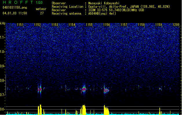Image resolution: width=182 pixels, height=115 pixels.
Task: Click the 1157 time marker
Action: [x=124, y=25]
